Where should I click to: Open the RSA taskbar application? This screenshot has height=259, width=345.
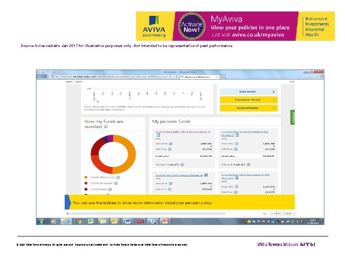(140, 221)
